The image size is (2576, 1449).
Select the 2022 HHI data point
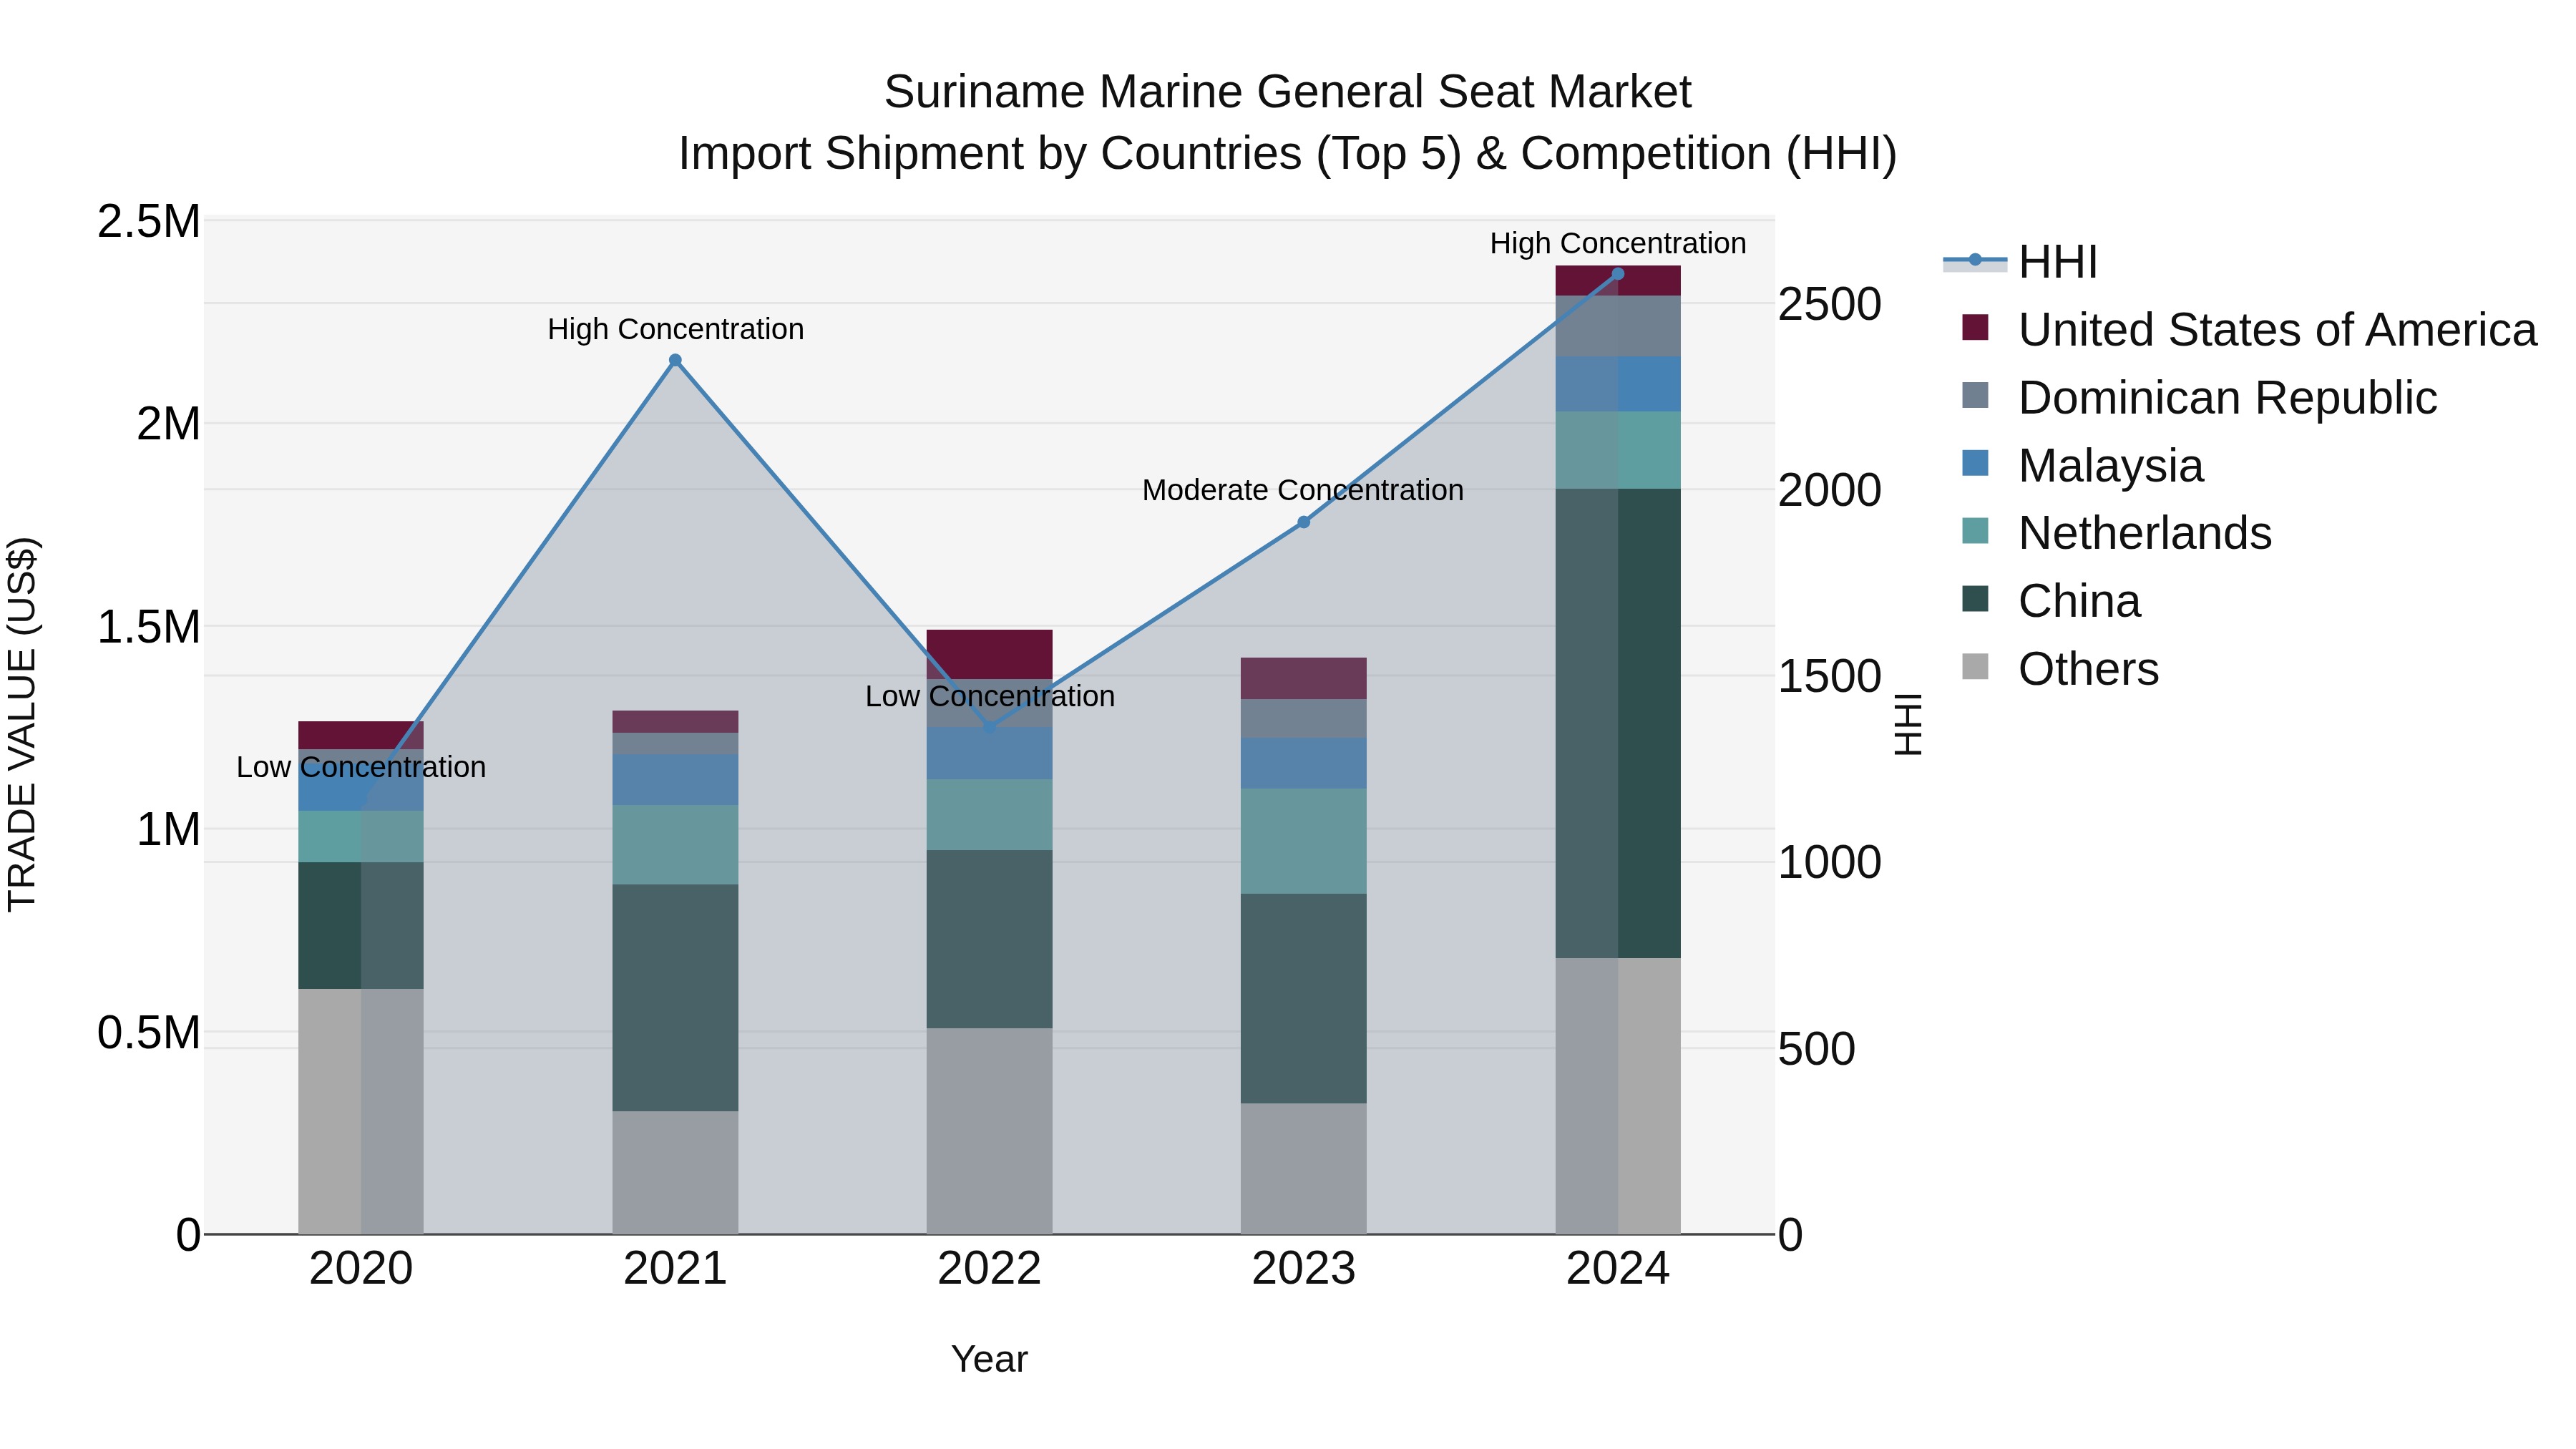989,727
